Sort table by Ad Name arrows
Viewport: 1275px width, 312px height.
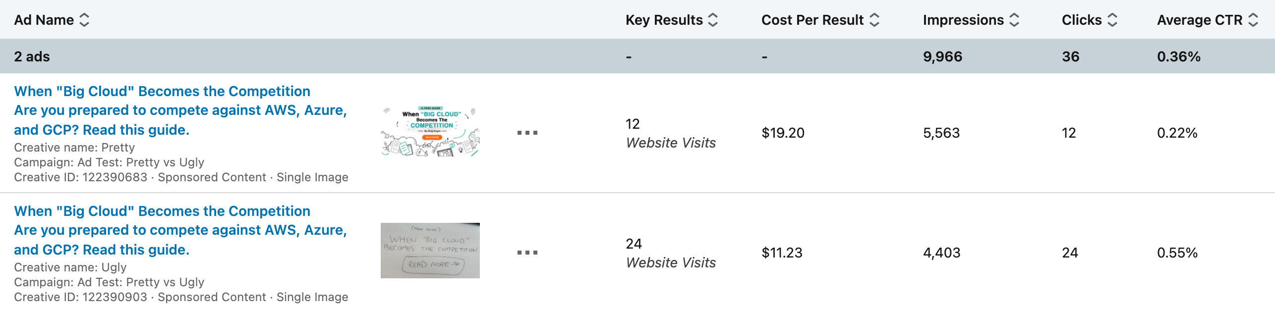(84, 20)
